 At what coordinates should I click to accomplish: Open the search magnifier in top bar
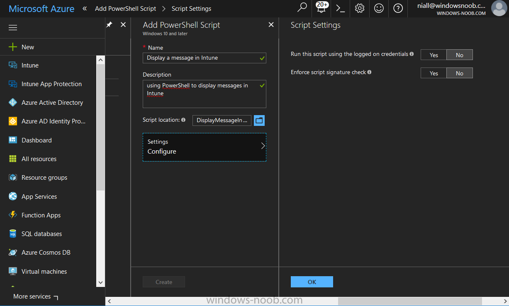click(302, 8)
